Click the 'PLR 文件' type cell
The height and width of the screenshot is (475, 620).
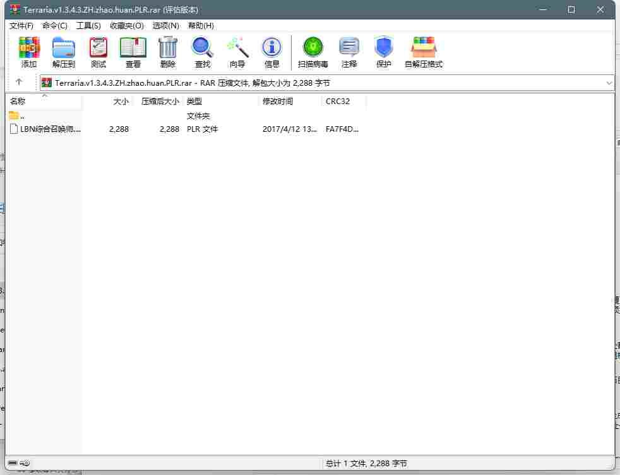click(202, 129)
